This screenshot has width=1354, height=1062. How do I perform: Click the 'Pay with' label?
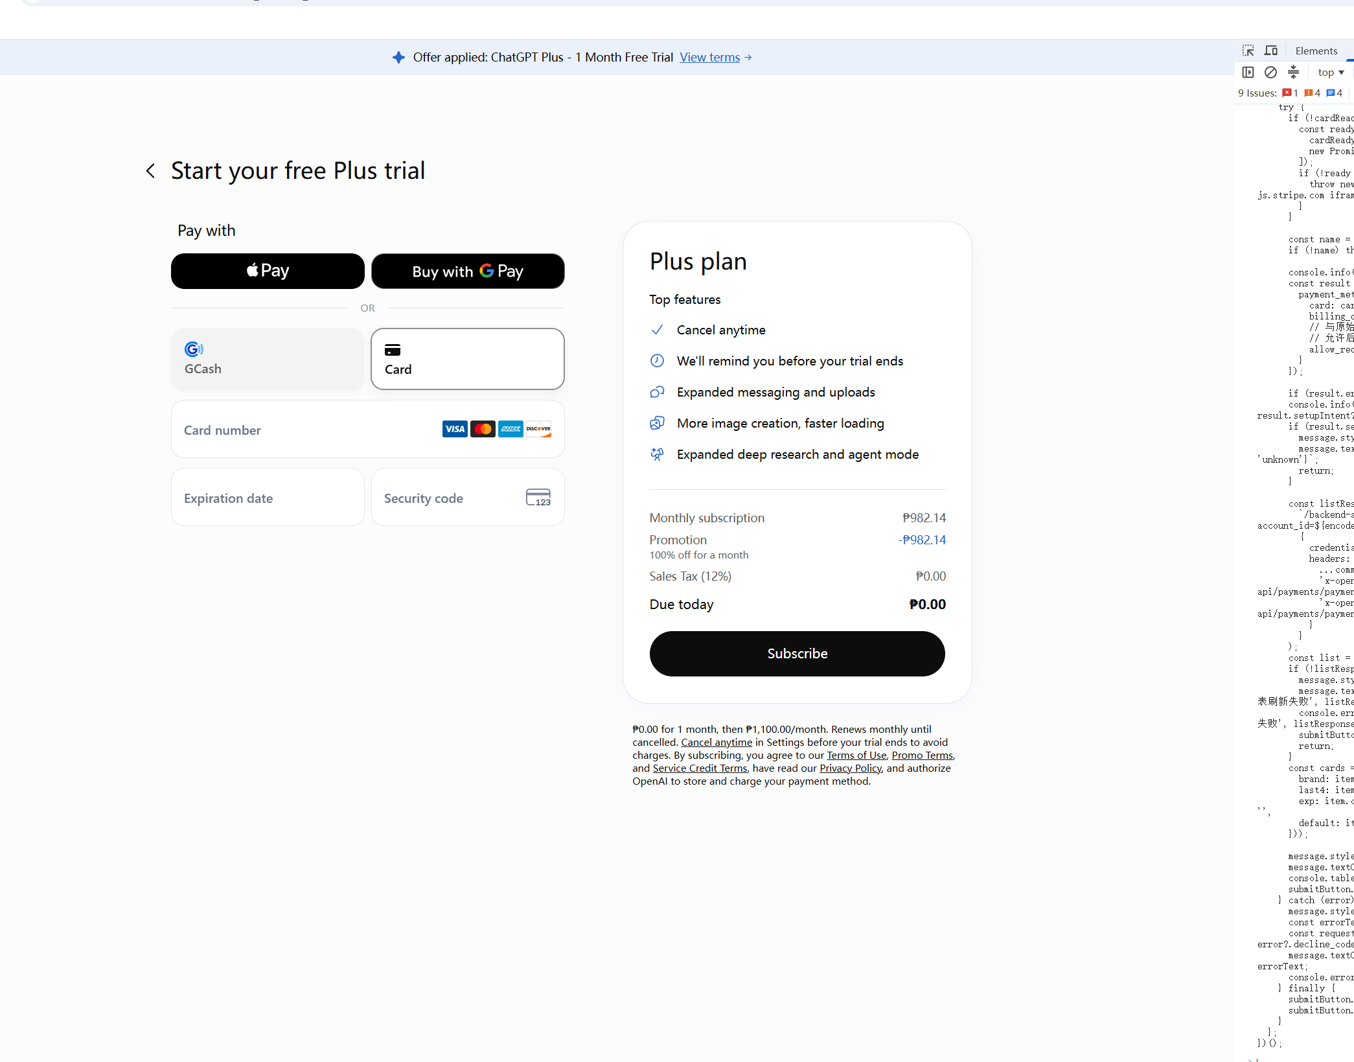(x=207, y=231)
